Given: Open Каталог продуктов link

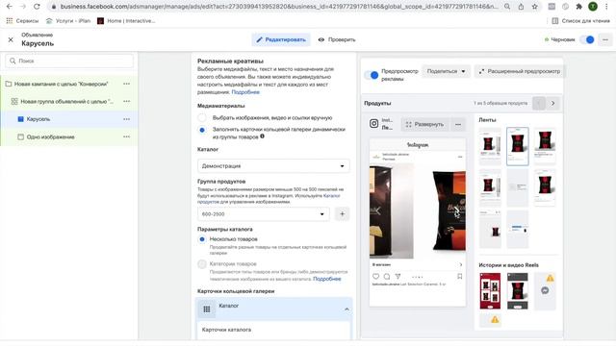Looking at the screenshot, I should 269,199.
